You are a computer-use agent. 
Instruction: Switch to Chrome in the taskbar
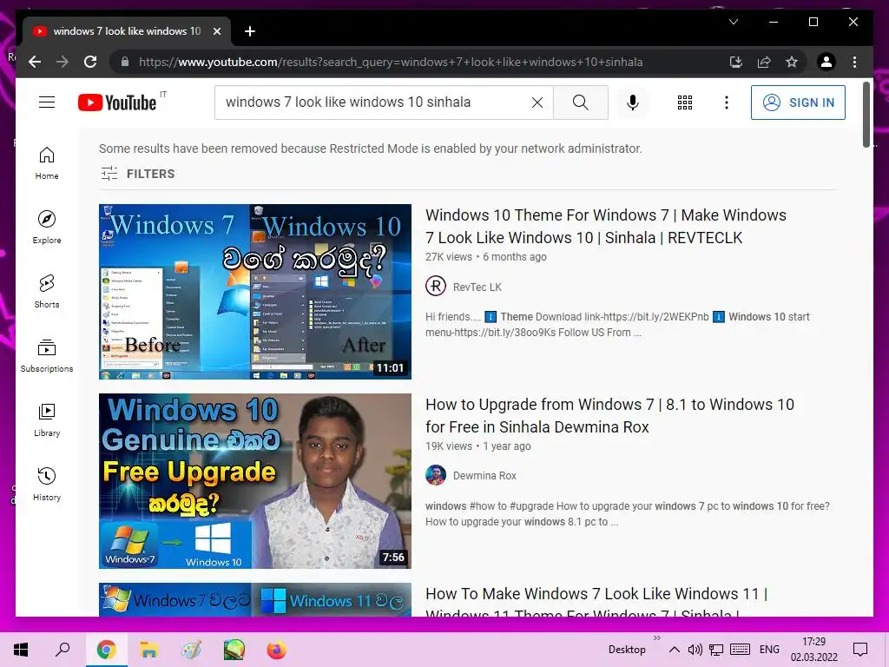point(106,650)
